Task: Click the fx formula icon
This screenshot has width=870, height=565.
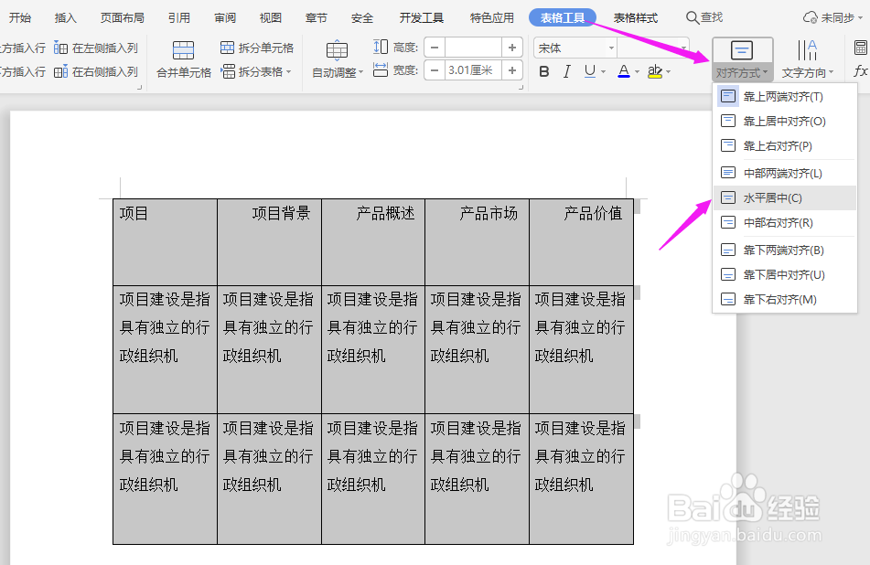Action: pos(860,69)
